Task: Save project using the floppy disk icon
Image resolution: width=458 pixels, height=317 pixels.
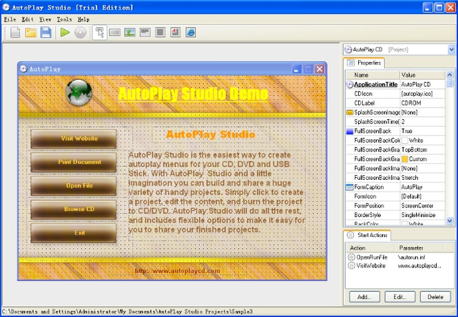Action: coord(46,32)
